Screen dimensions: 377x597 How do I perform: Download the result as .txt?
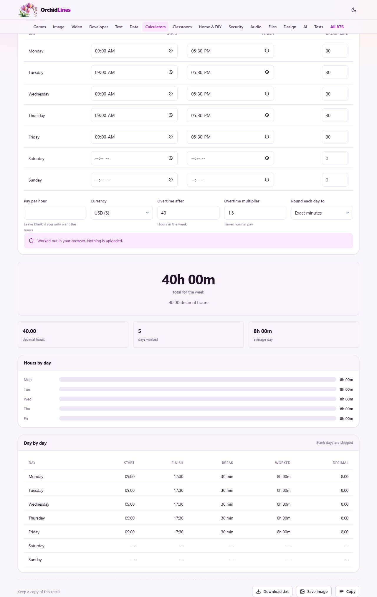272,591
